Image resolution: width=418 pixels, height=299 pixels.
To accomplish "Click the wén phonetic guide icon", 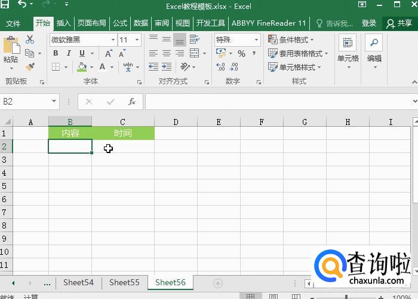I will point(128,67).
